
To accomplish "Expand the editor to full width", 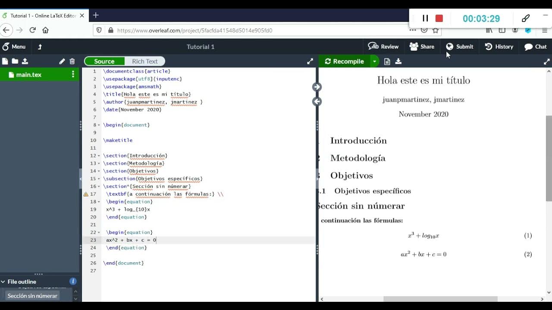I will [x=310, y=61].
